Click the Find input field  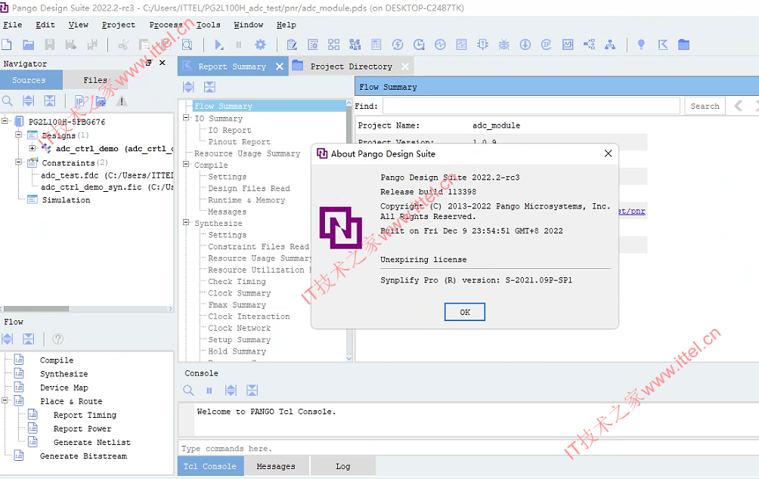531,106
